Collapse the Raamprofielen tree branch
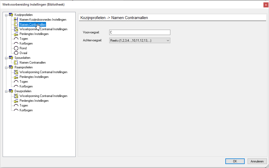 pyautogui.click(x=6, y=67)
